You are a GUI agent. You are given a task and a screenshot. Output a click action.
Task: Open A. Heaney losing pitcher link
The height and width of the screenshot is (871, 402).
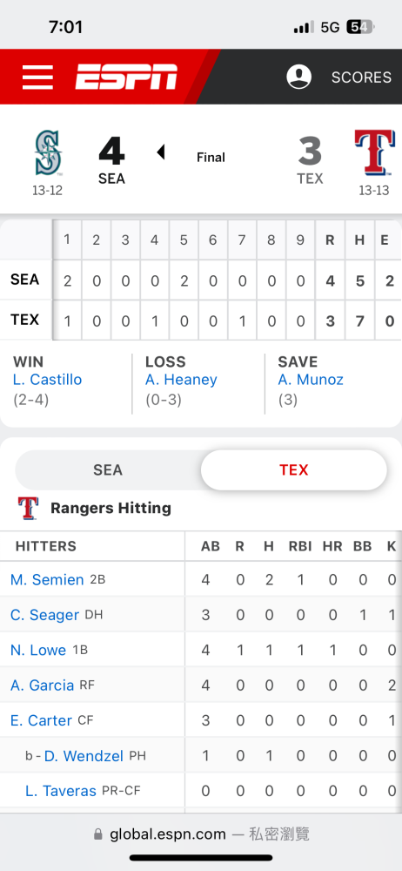181,380
